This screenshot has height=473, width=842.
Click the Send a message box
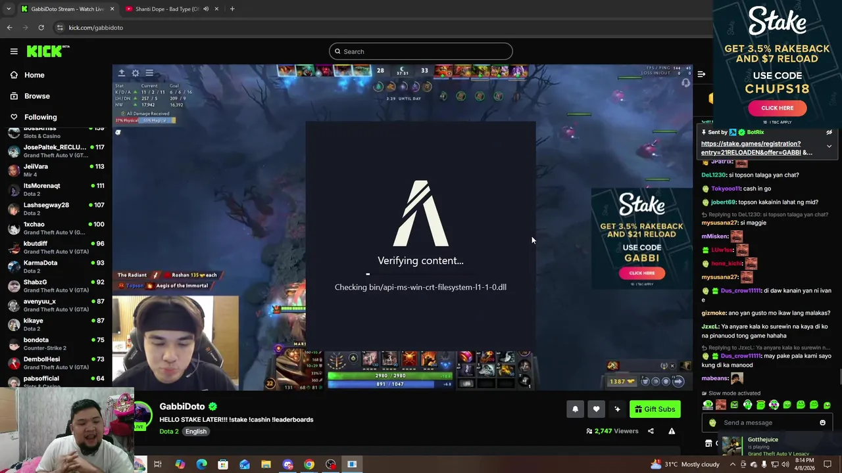pyautogui.click(x=767, y=422)
